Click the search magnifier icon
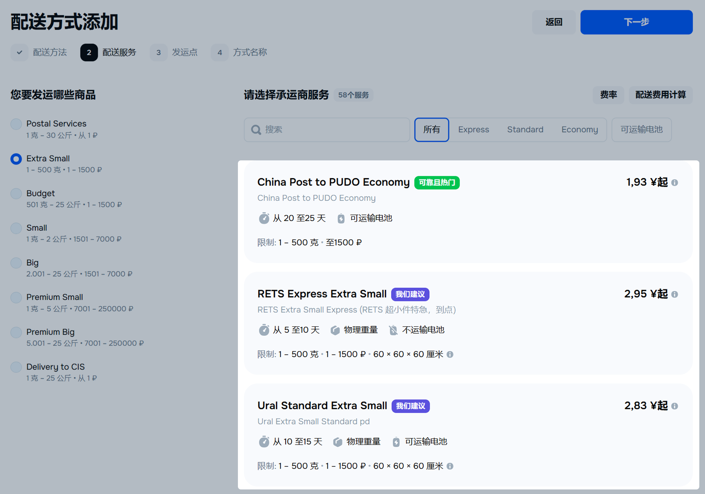 (256, 130)
